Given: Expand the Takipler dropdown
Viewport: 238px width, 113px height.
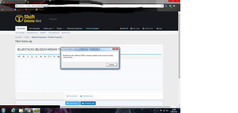Looking at the screenshot, I should (44, 33).
